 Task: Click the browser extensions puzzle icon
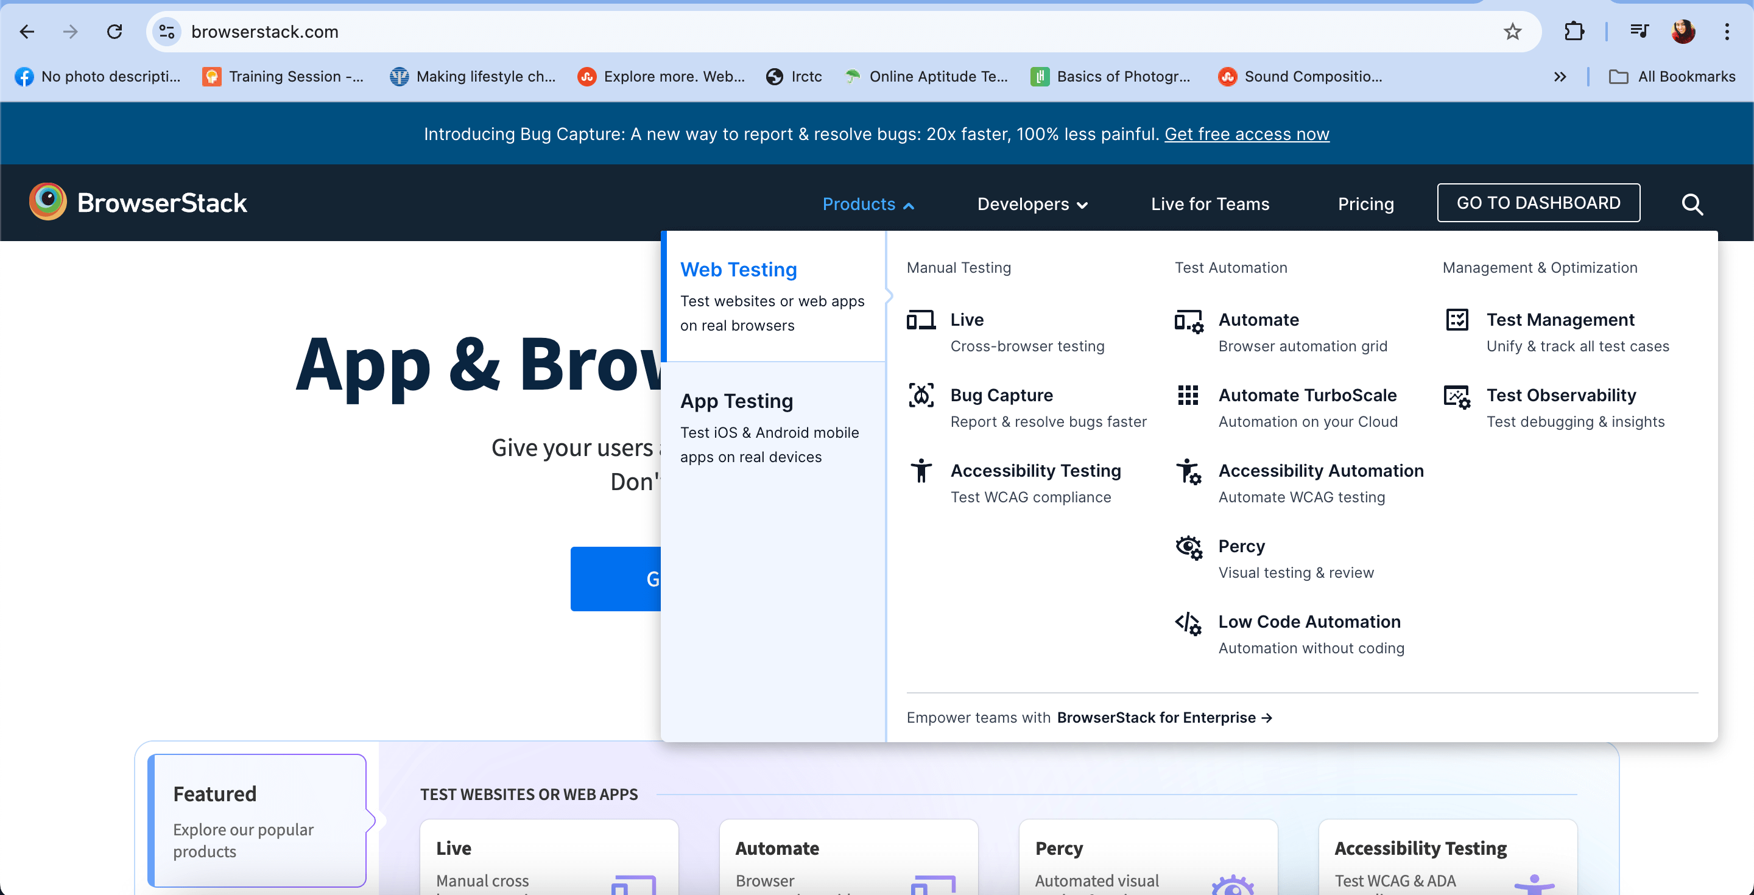1574,31
